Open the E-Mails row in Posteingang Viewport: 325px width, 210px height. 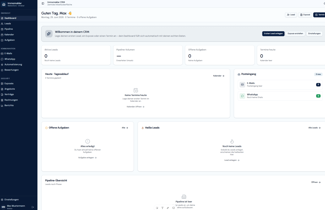(x=280, y=84)
